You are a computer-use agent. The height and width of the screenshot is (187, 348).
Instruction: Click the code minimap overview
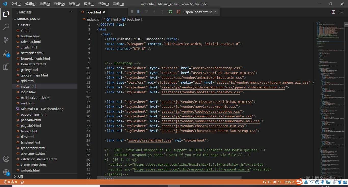click(x=330, y=100)
